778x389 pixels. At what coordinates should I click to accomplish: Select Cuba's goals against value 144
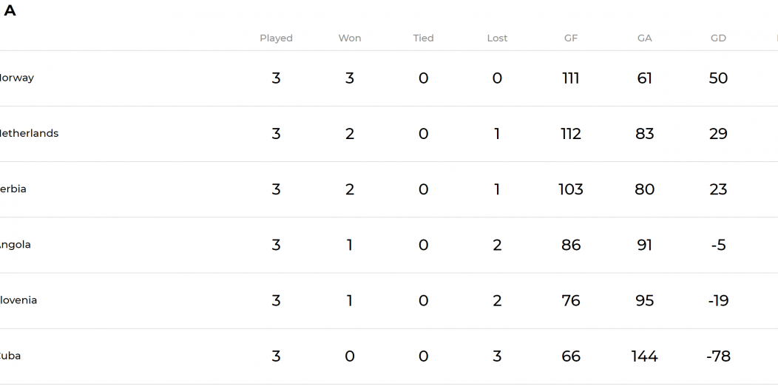645,356
